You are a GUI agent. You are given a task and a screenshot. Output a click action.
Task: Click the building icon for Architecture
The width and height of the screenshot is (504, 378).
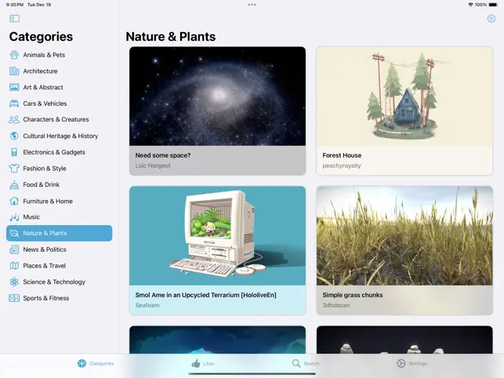[x=14, y=71]
